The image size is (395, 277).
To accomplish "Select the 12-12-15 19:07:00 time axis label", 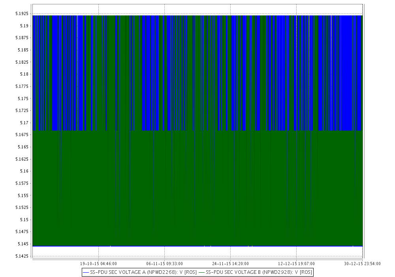I will point(296,264).
